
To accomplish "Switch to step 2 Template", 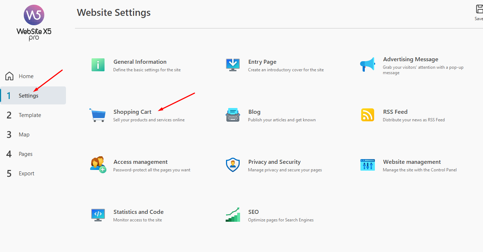I will [x=30, y=115].
